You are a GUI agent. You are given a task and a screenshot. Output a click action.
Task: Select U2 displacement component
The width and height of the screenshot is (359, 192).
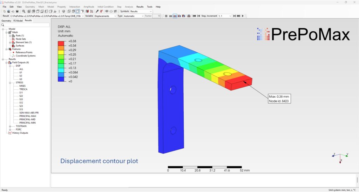21,76
